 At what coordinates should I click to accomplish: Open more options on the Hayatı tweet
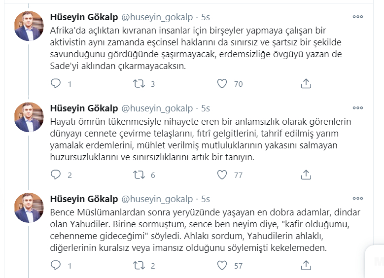tap(357, 107)
